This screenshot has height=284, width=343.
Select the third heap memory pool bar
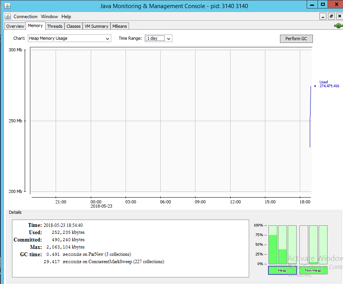(292, 245)
